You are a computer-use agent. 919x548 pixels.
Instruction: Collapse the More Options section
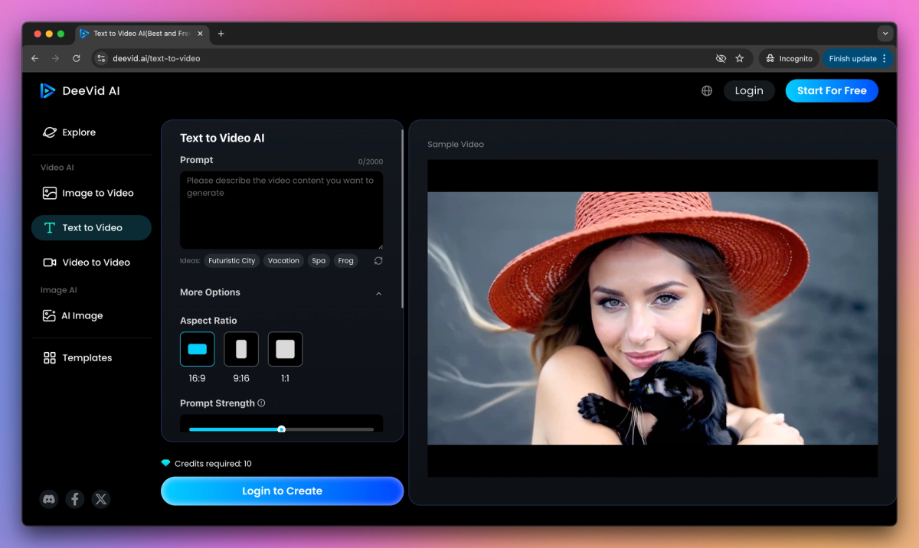pyautogui.click(x=378, y=293)
